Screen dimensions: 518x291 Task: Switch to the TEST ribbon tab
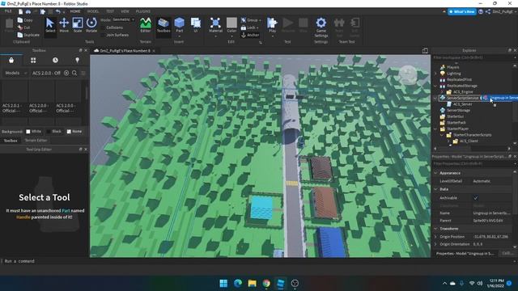(110, 11)
